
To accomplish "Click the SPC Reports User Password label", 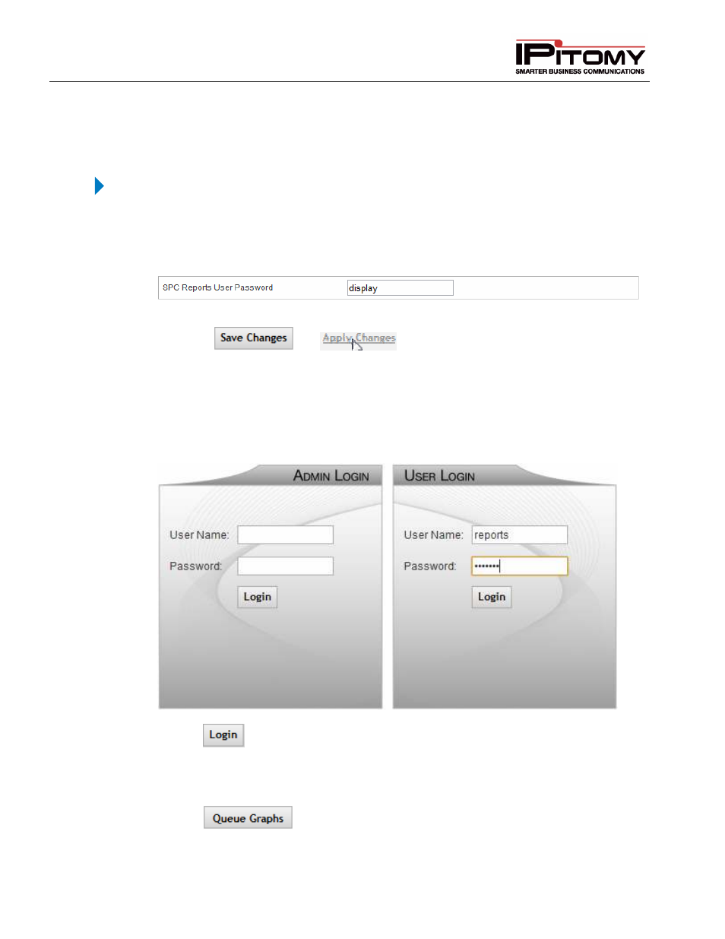I will pos(217,287).
